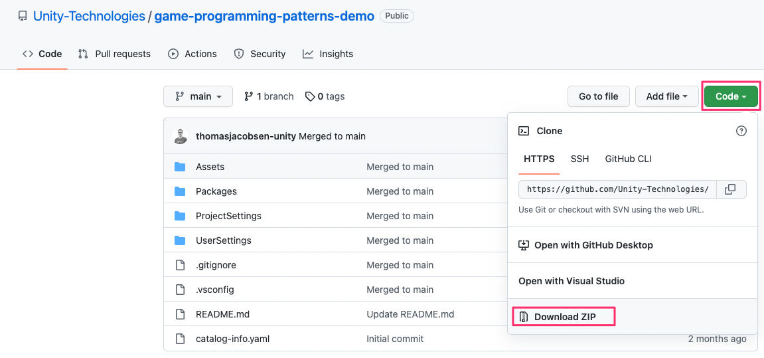
Task: Open the Initial commit message link
Action: click(395, 339)
